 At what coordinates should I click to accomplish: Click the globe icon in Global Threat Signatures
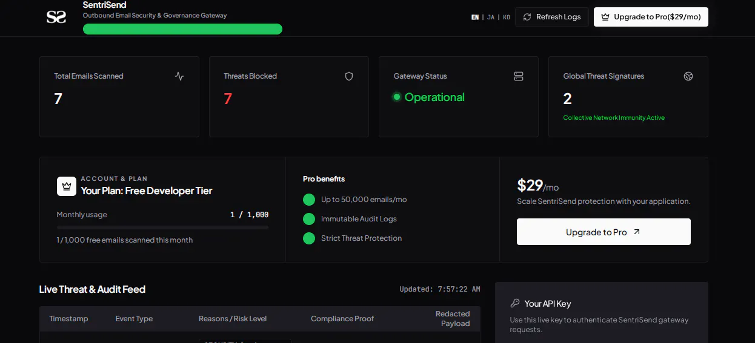(688, 76)
